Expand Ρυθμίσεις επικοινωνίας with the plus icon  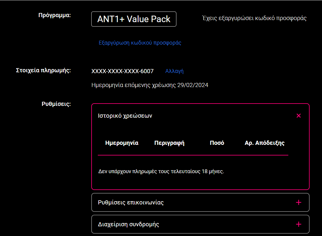pos(299,202)
